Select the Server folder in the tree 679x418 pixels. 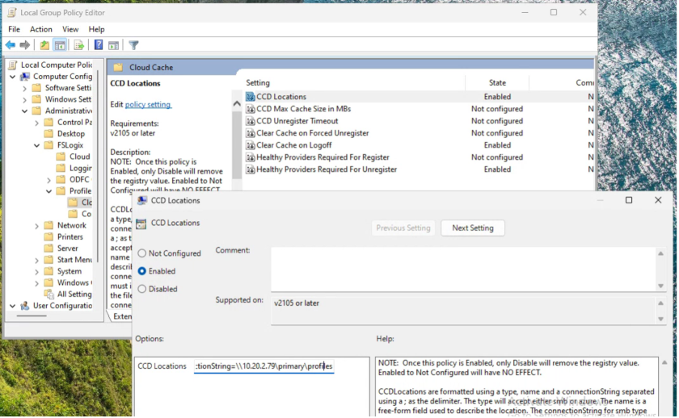68,249
